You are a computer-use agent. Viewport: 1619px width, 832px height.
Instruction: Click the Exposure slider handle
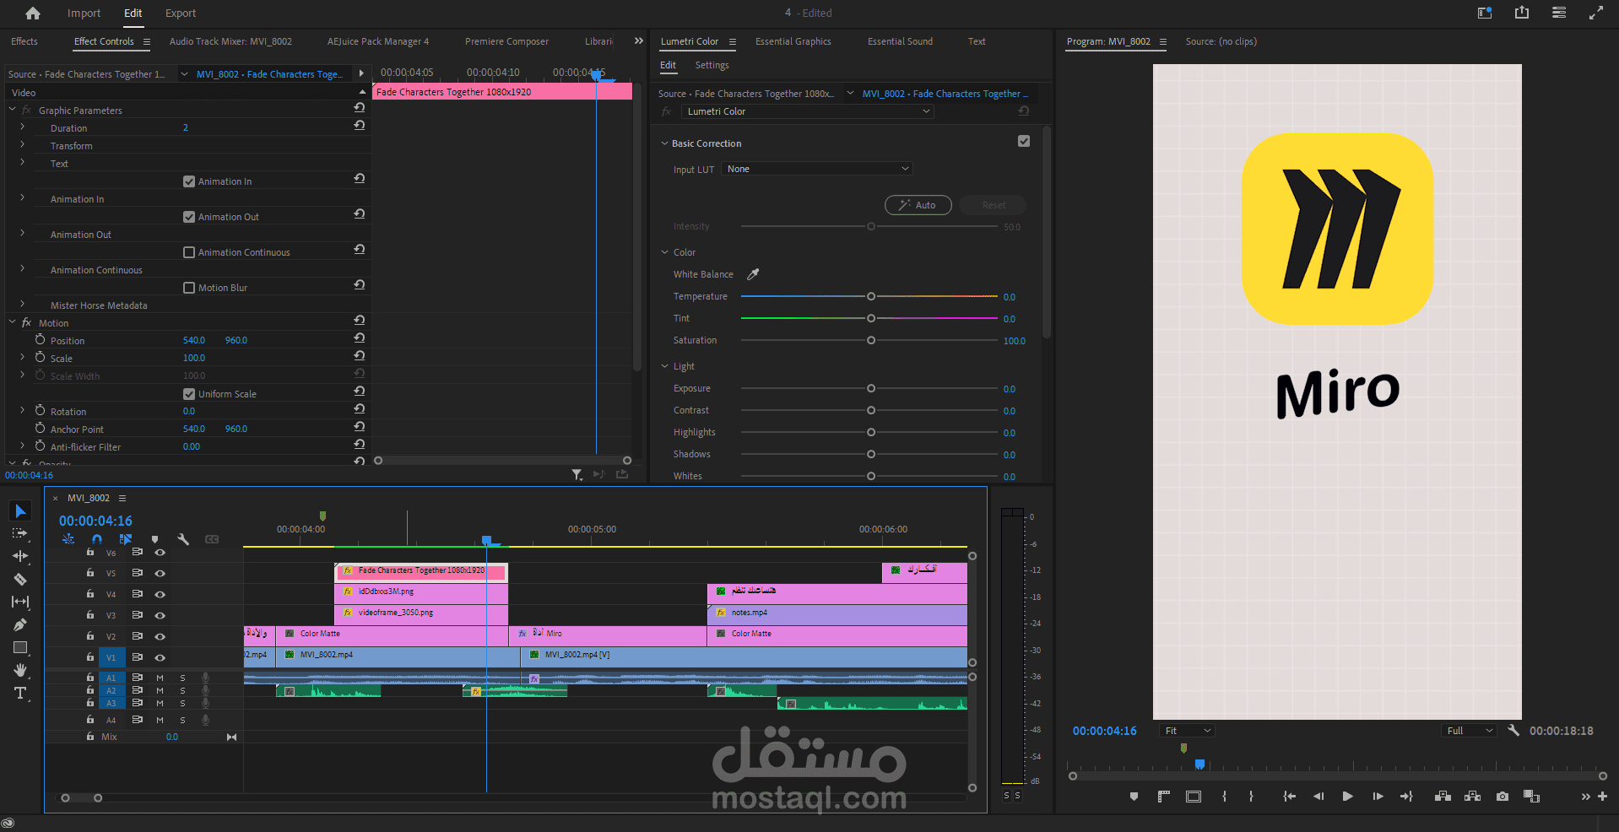pyautogui.click(x=871, y=388)
